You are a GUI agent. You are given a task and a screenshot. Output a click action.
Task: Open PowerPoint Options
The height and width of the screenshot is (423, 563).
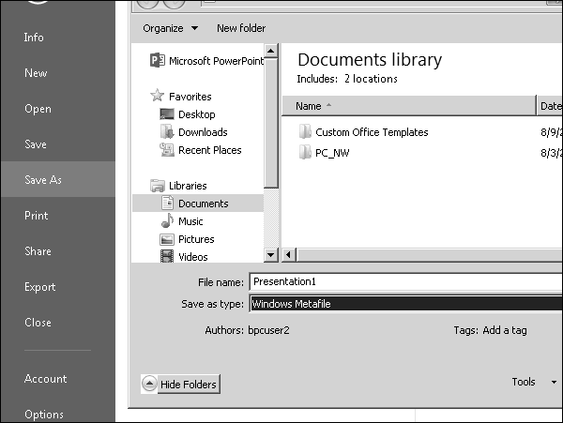point(44,414)
